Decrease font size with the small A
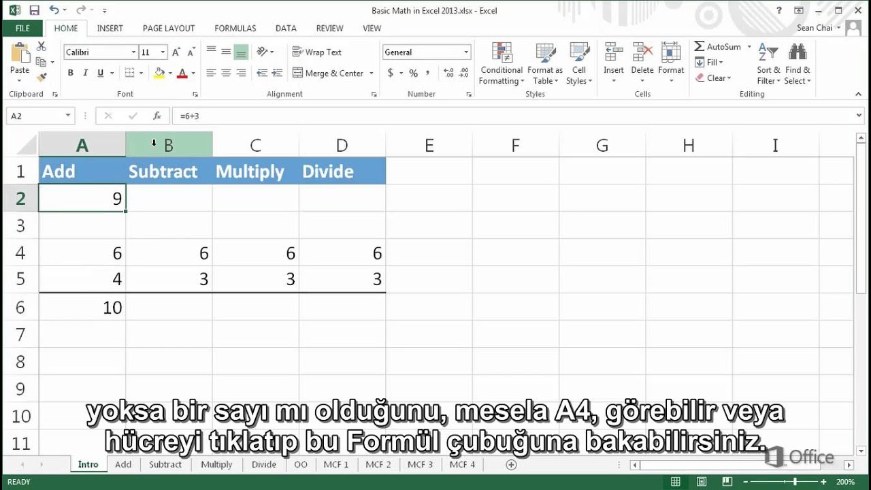871x490 pixels. [x=191, y=52]
